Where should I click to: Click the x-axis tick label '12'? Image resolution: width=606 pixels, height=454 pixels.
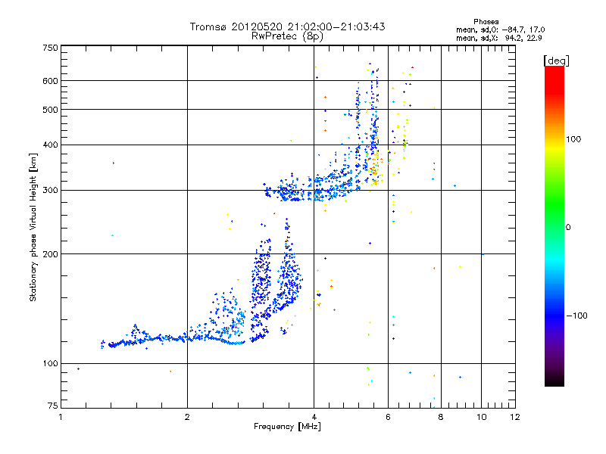tap(515, 417)
